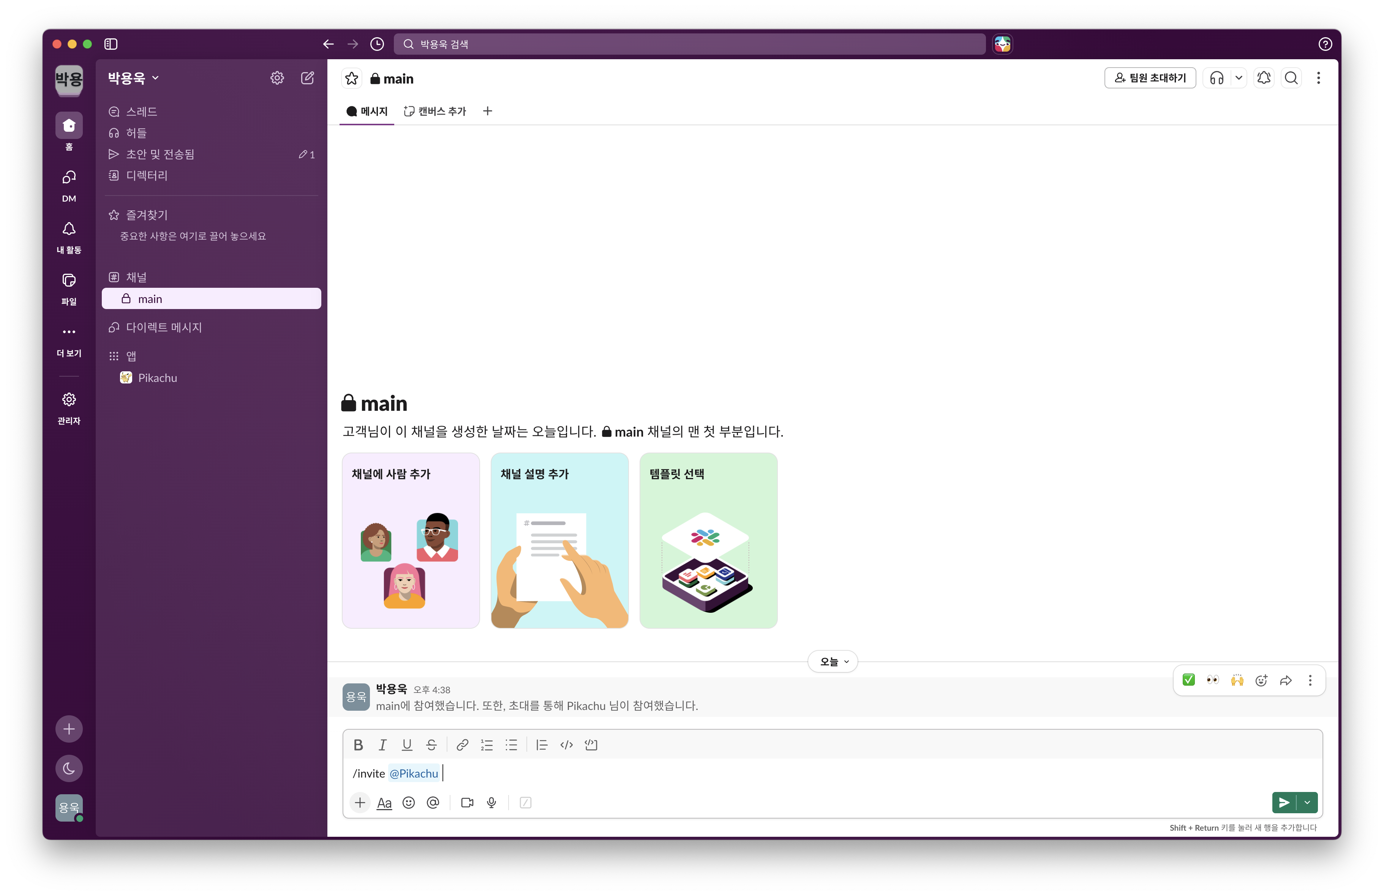
Task: Open the history clock icon
Action: [x=378, y=44]
